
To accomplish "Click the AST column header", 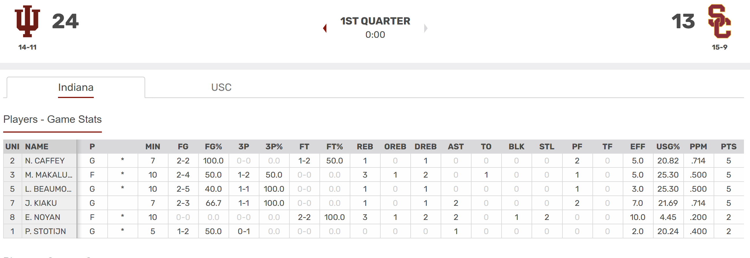I will pos(456,147).
